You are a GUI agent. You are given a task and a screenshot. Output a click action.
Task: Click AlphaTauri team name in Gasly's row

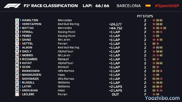[65, 51]
